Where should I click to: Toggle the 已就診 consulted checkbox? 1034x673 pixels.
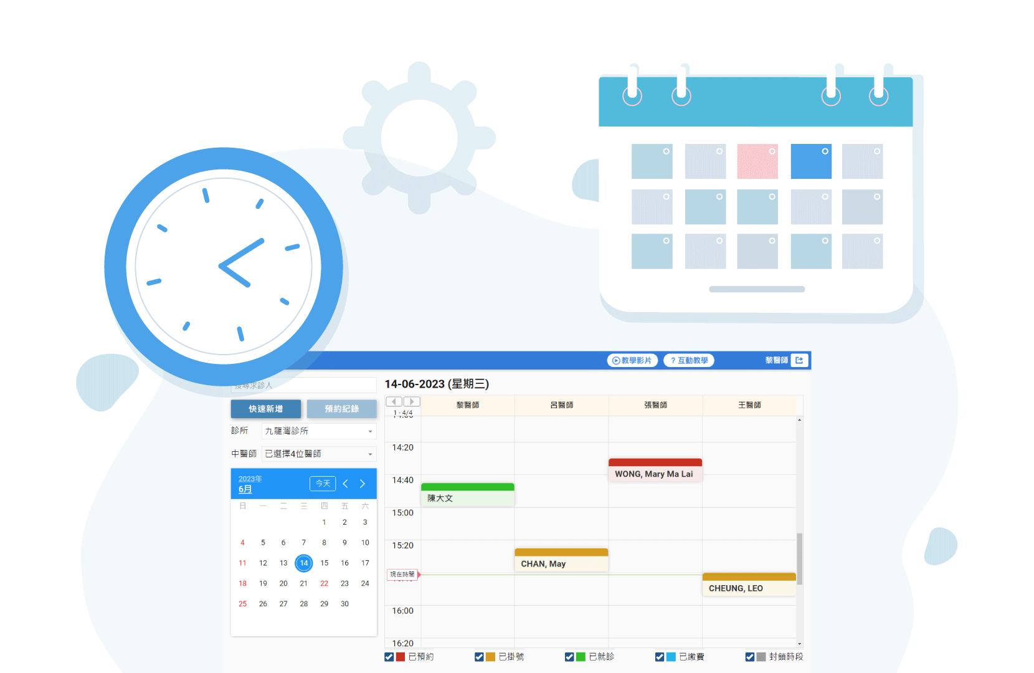569,657
